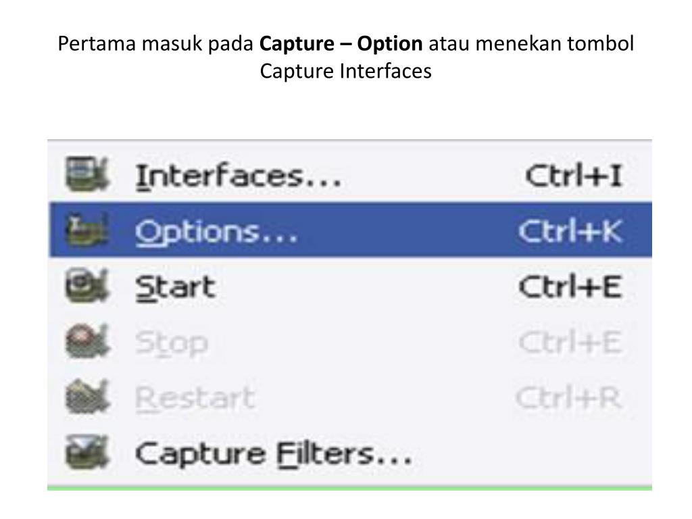Click the green line below the menu

349,488
